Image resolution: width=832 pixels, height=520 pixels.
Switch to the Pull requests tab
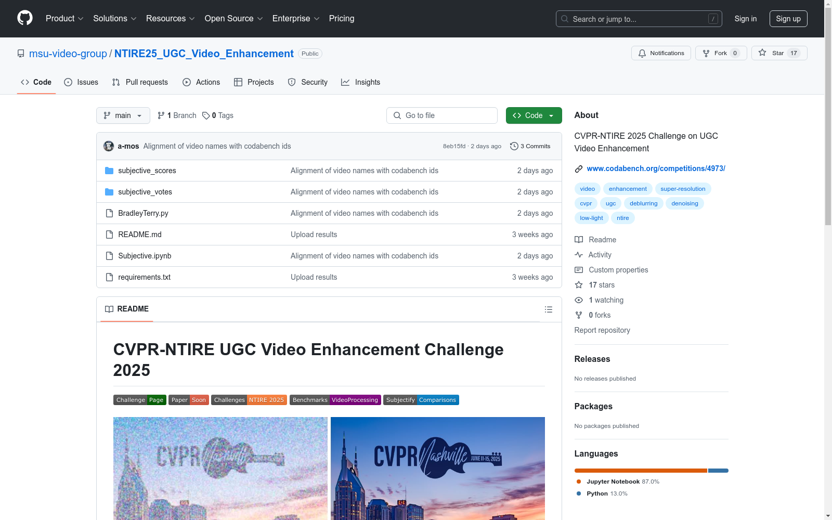(x=140, y=82)
